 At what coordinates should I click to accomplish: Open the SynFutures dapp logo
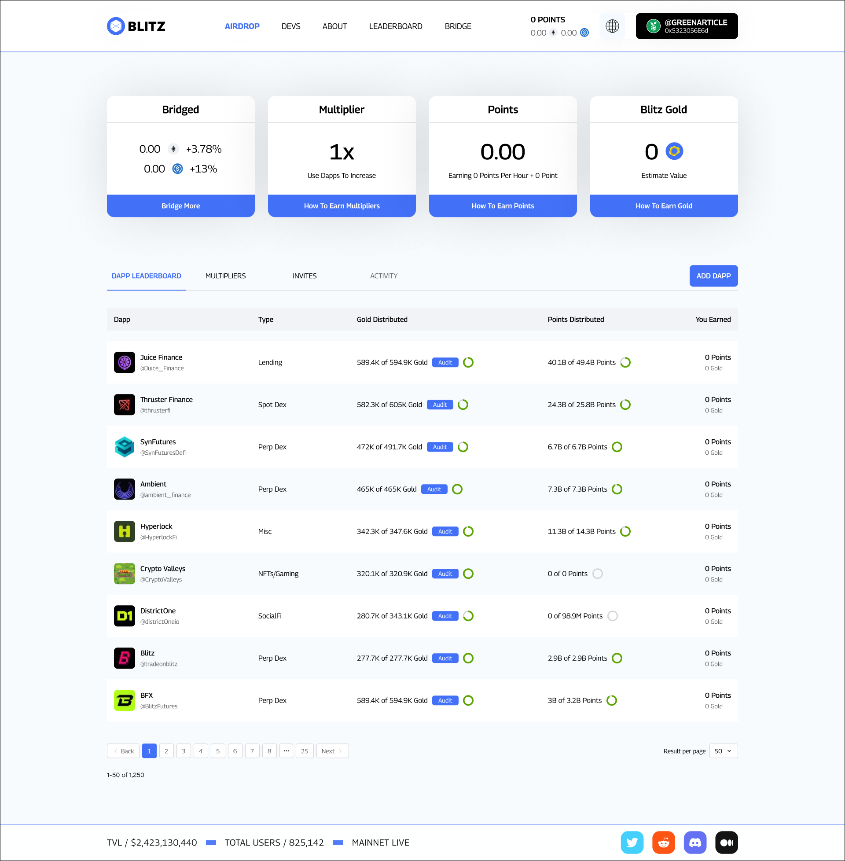pos(124,447)
